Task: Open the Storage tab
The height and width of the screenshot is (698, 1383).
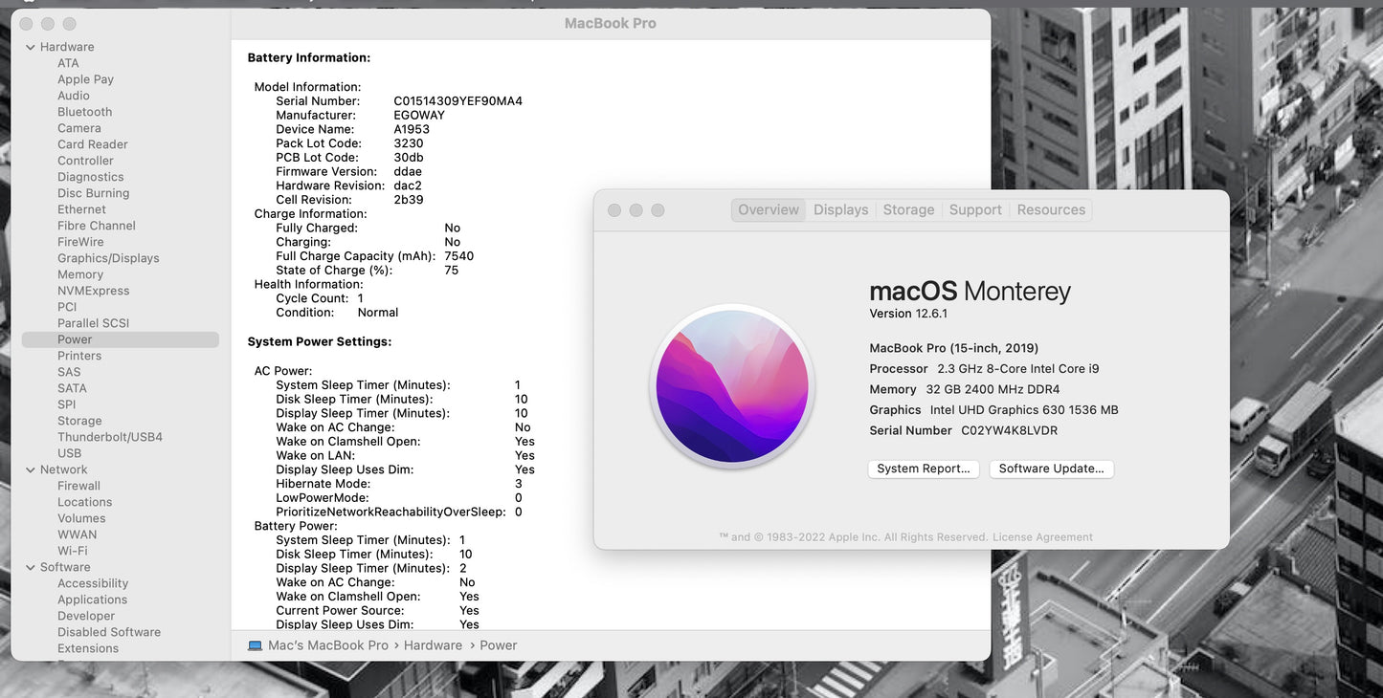Action: [908, 209]
